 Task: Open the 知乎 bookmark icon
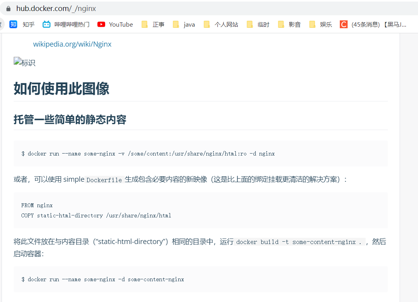tap(13, 25)
